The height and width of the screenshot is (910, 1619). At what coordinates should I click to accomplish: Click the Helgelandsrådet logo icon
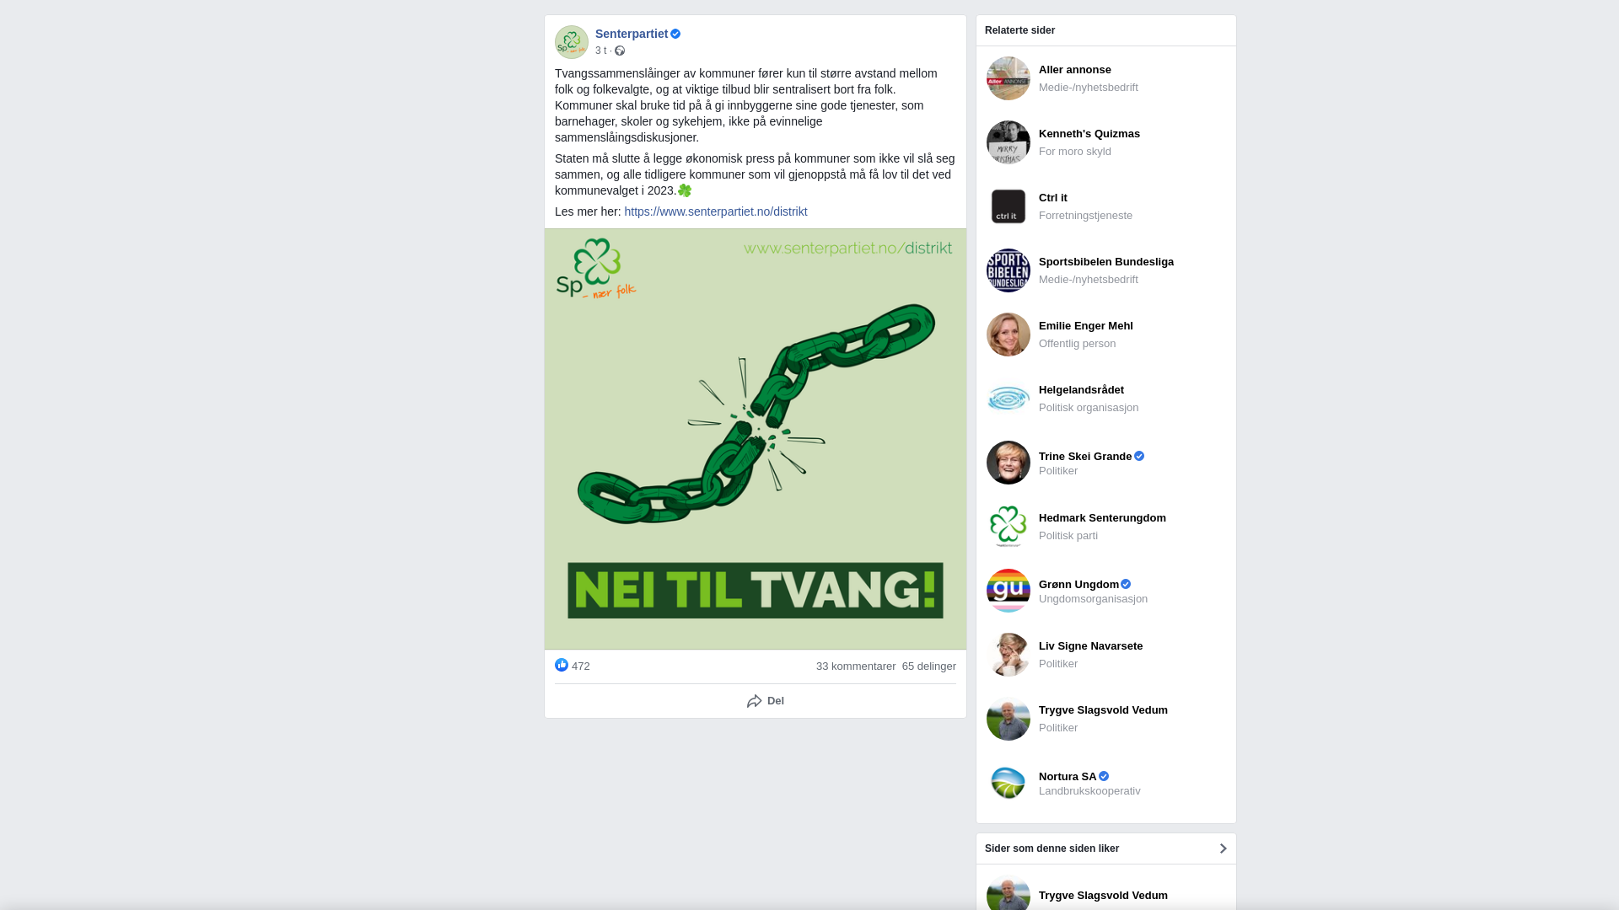tap(1008, 399)
